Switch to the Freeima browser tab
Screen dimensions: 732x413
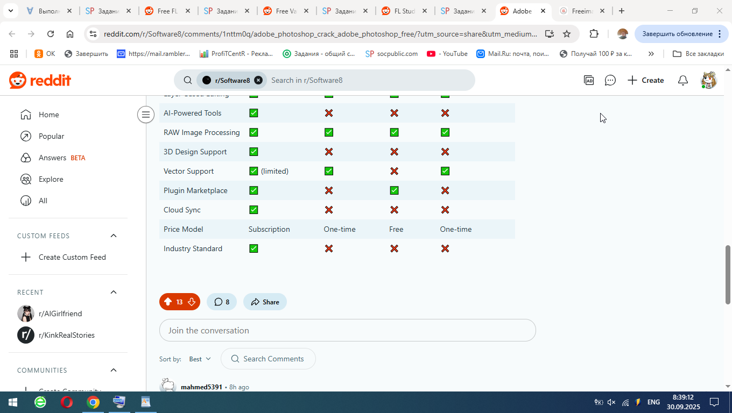(x=583, y=11)
